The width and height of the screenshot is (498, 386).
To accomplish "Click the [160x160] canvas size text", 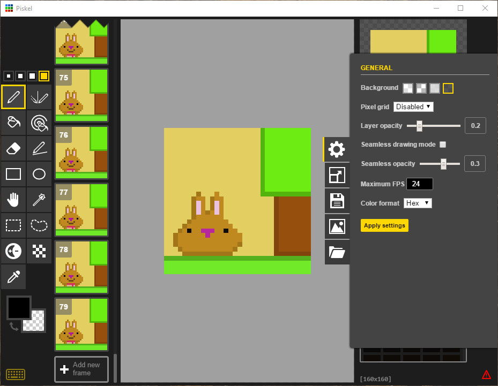I will coord(375,379).
